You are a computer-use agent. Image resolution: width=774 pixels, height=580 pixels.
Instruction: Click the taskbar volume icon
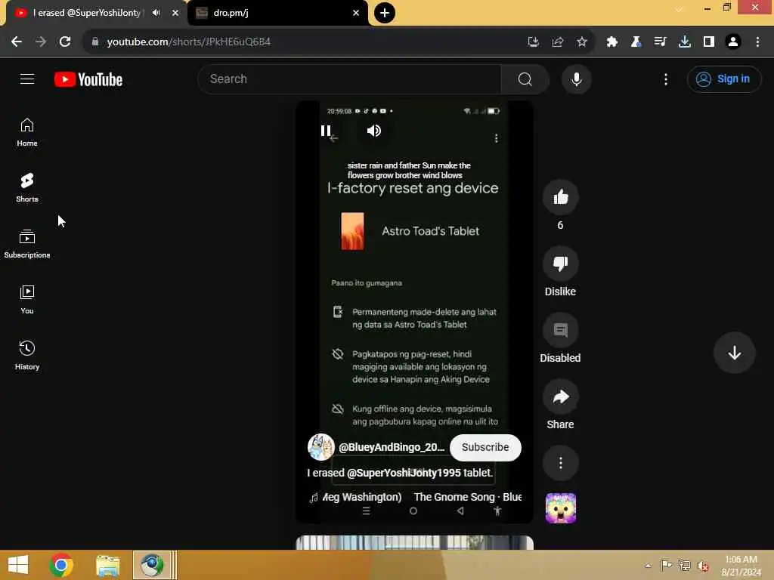pos(702,566)
